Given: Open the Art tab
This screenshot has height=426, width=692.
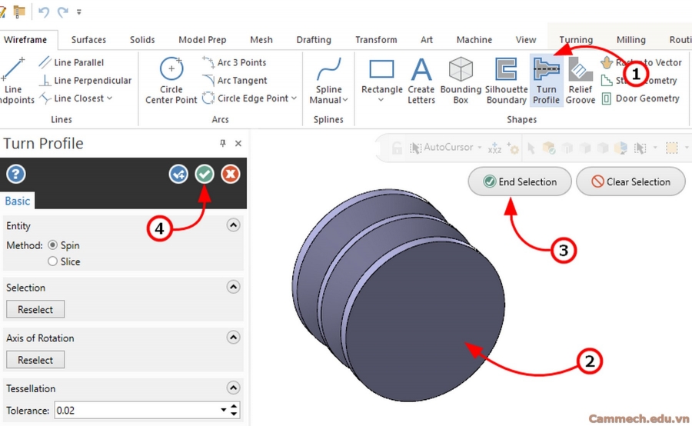Looking at the screenshot, I should click(x=426, y=40).
